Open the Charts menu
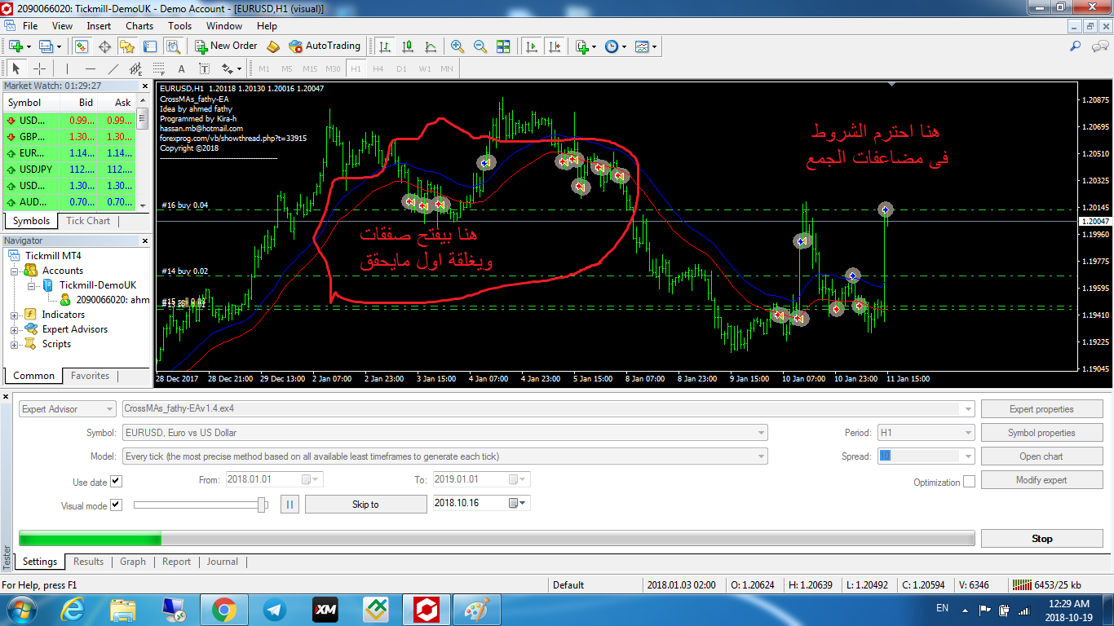The height and width of the screenshot is (626, 1114). pyautogui.click(x=139, y=26)
